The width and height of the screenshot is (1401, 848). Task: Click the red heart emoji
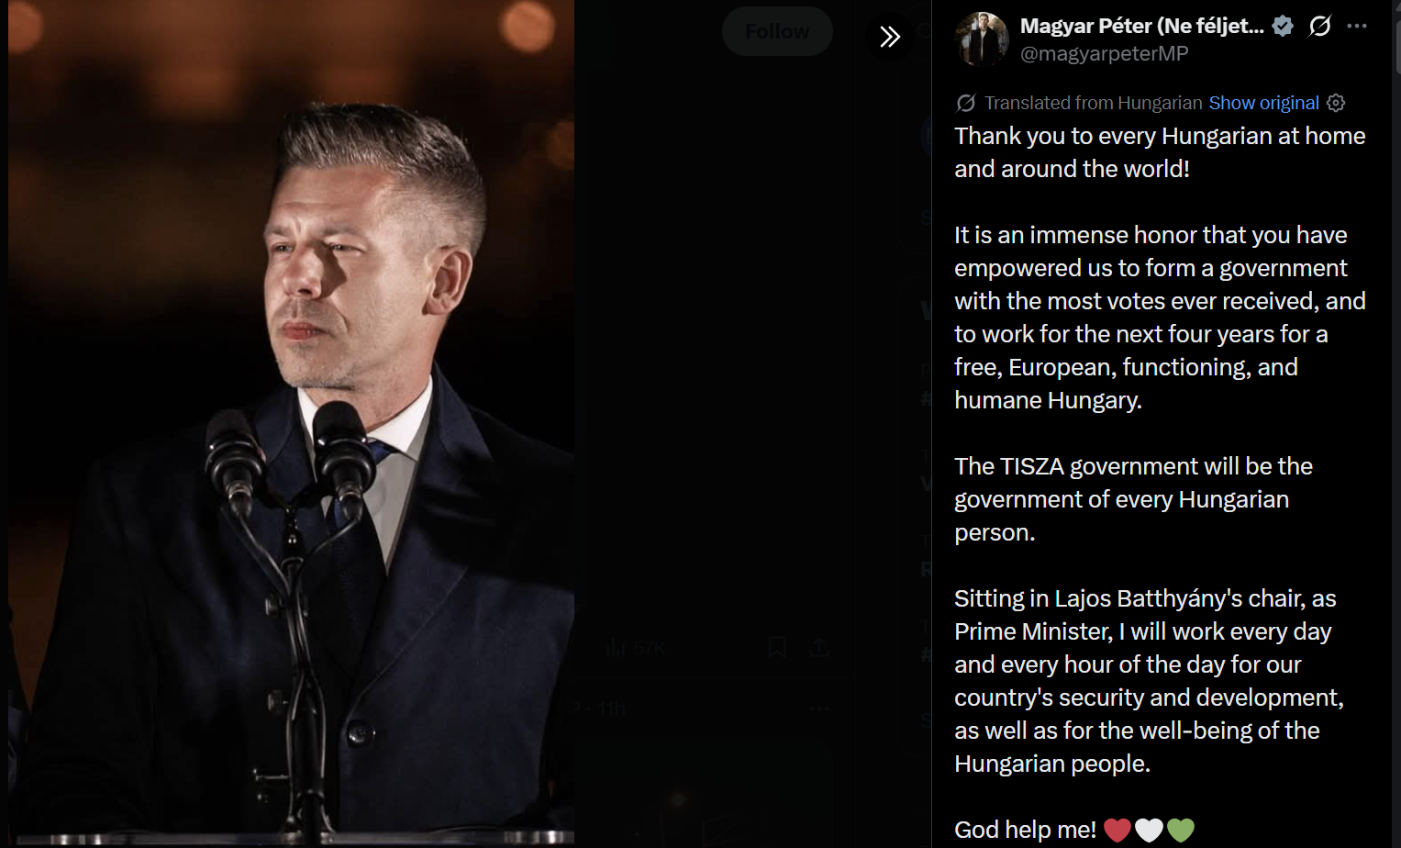(1117, 830)
